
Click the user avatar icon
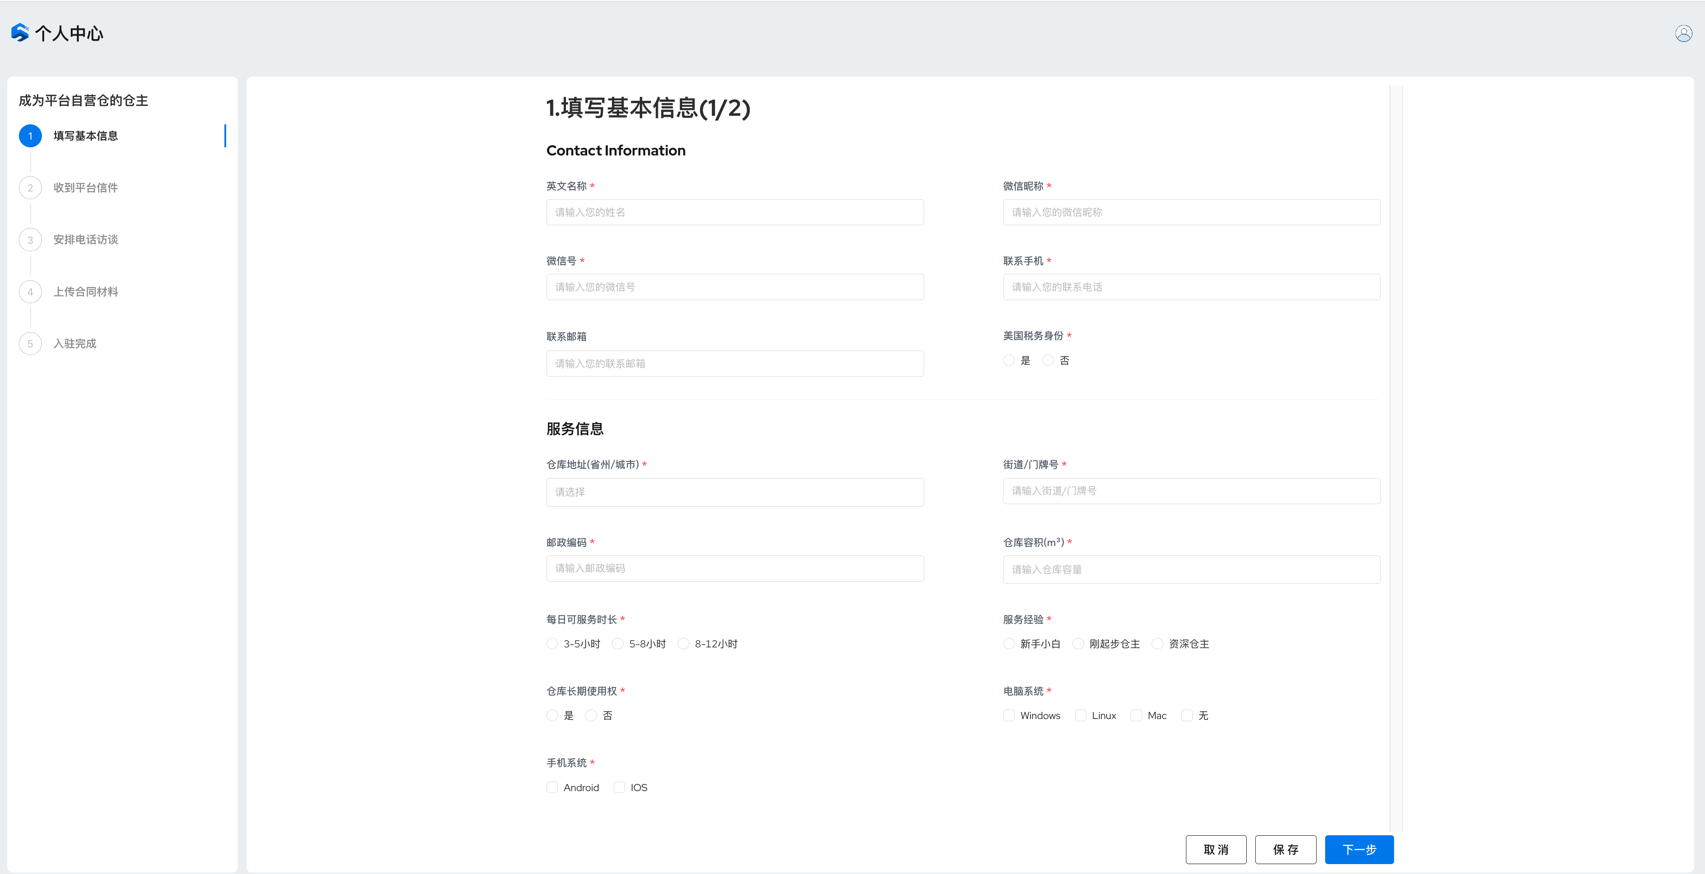pos(1683,33)
